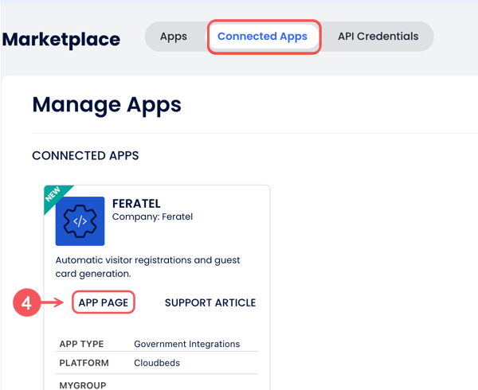
Task: Click the Government Integrations value
Action: click(186, 344)
